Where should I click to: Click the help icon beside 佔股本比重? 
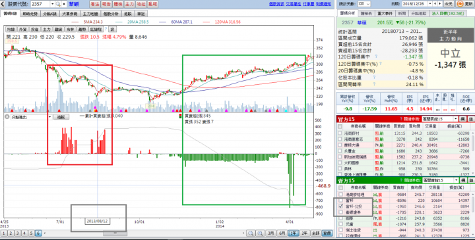tap(375, 78)
